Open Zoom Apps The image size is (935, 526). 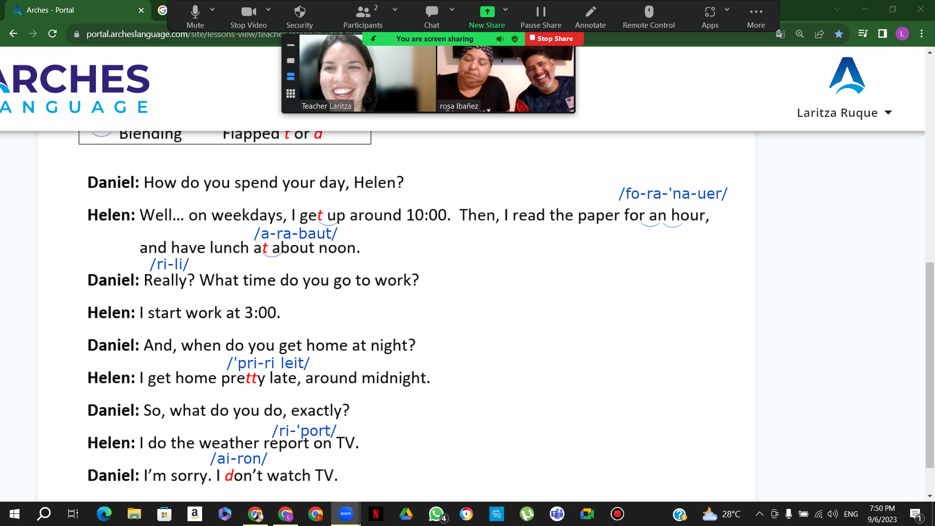[x=710, y=17]
